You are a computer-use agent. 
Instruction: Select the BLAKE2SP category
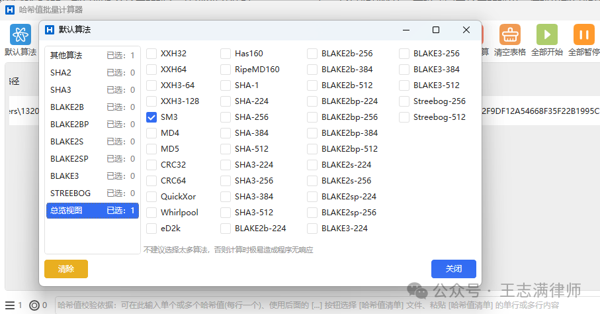point(92,159)
